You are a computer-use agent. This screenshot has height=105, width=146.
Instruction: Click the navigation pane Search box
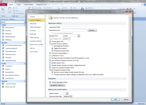pyautogui.click(x=12, y=22)
